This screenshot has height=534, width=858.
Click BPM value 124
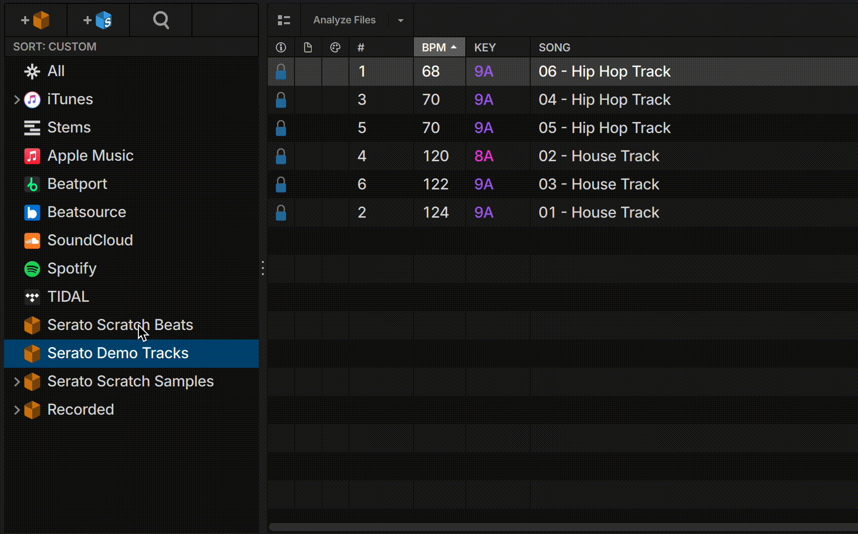click(x=436, y=213)
